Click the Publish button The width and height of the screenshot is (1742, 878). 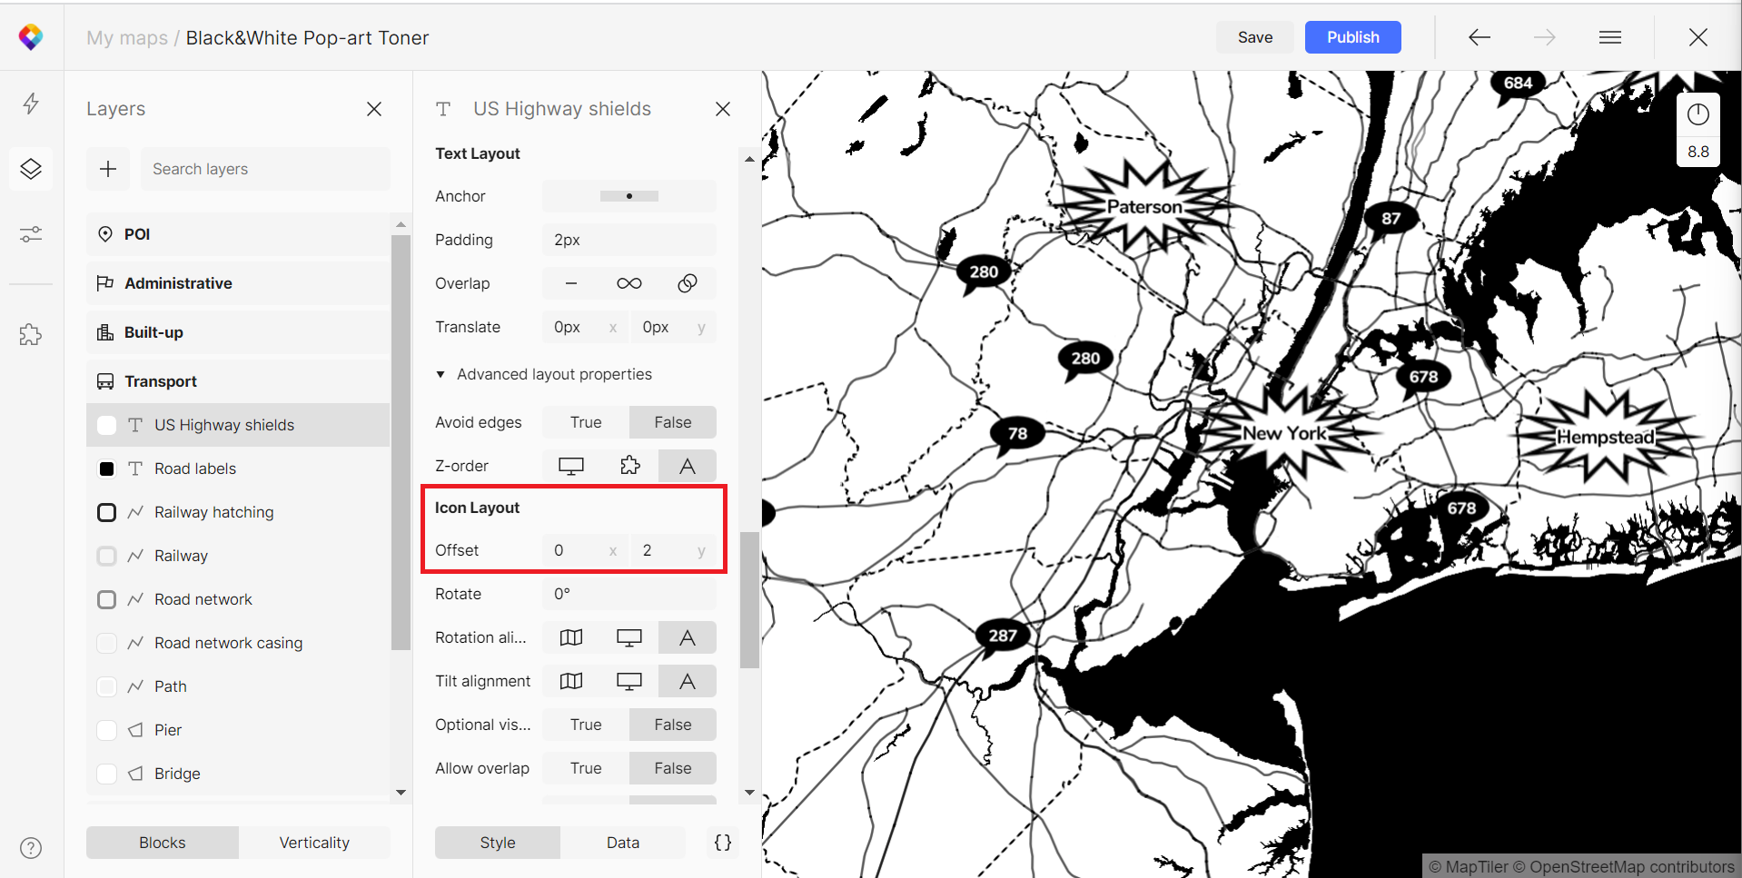click(1352, 37)
